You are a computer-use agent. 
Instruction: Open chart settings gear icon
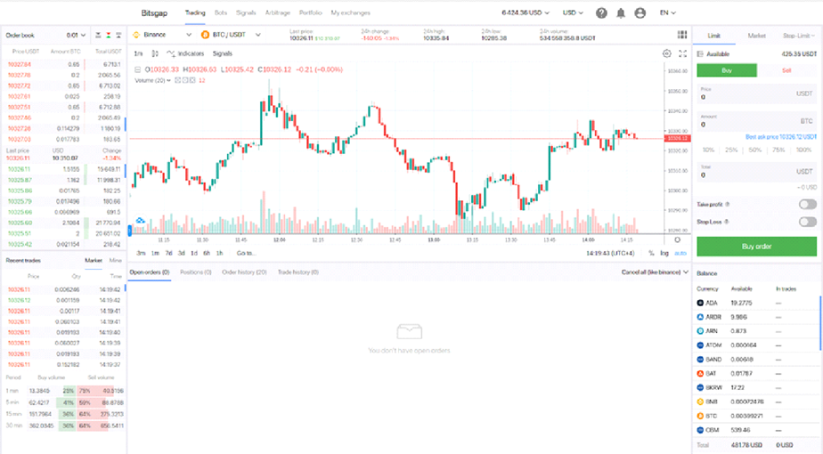click(666, 53)
